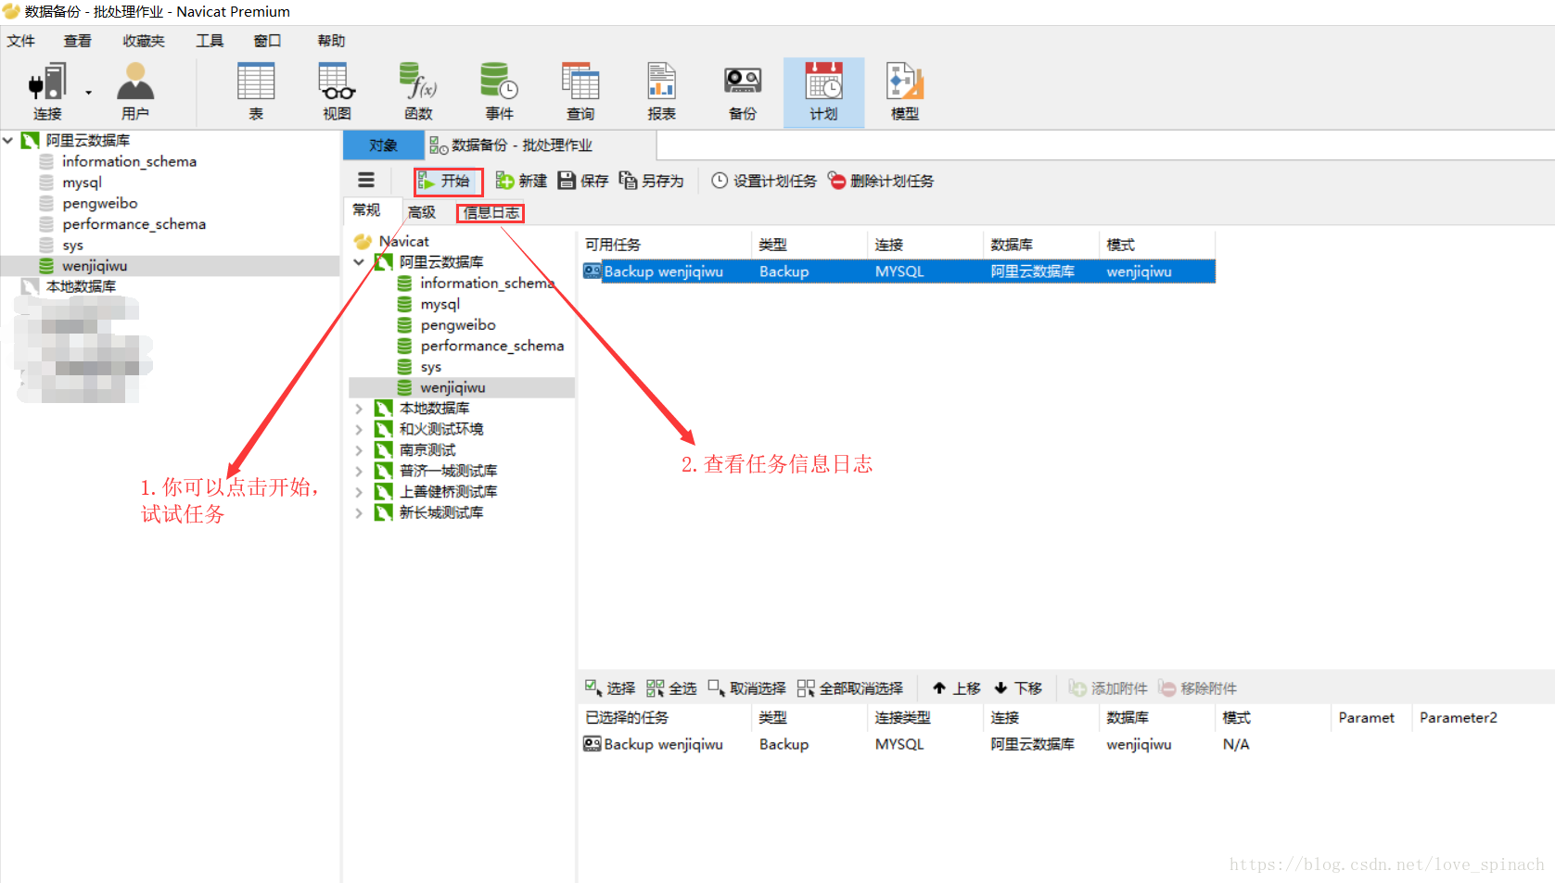The image size is (1555, 883).
Task: Expand 普济一城测试库 connection node
Action: tap(359, 471)
